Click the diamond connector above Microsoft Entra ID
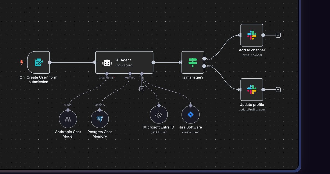Image resolution: width=330 pixels, height=174 pixels. 159,105
